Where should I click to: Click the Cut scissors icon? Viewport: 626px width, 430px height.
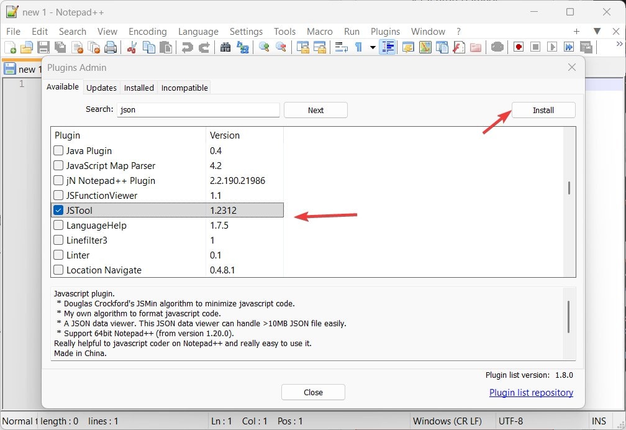tap(132, 47)
